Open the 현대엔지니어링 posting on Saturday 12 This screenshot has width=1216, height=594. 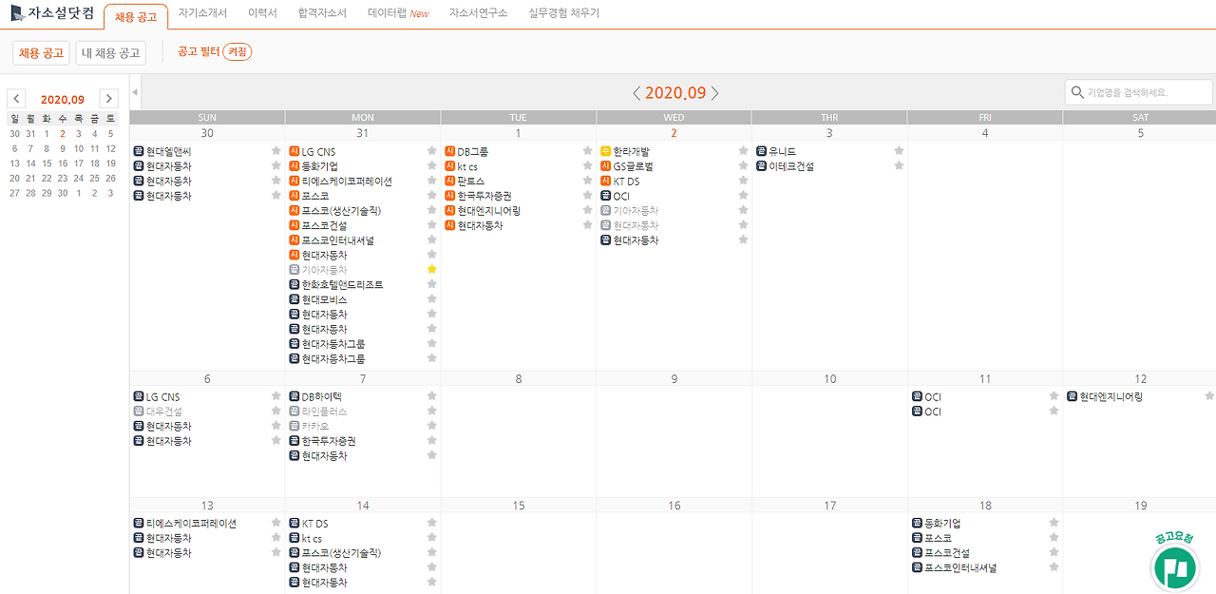coord(1111,396)
